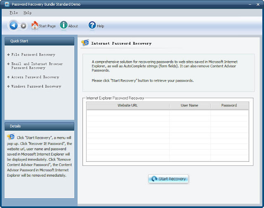Click the Internet Explorer icon beside the title
The width and height of the screenshot is (264, 208).
coord(85,43)
